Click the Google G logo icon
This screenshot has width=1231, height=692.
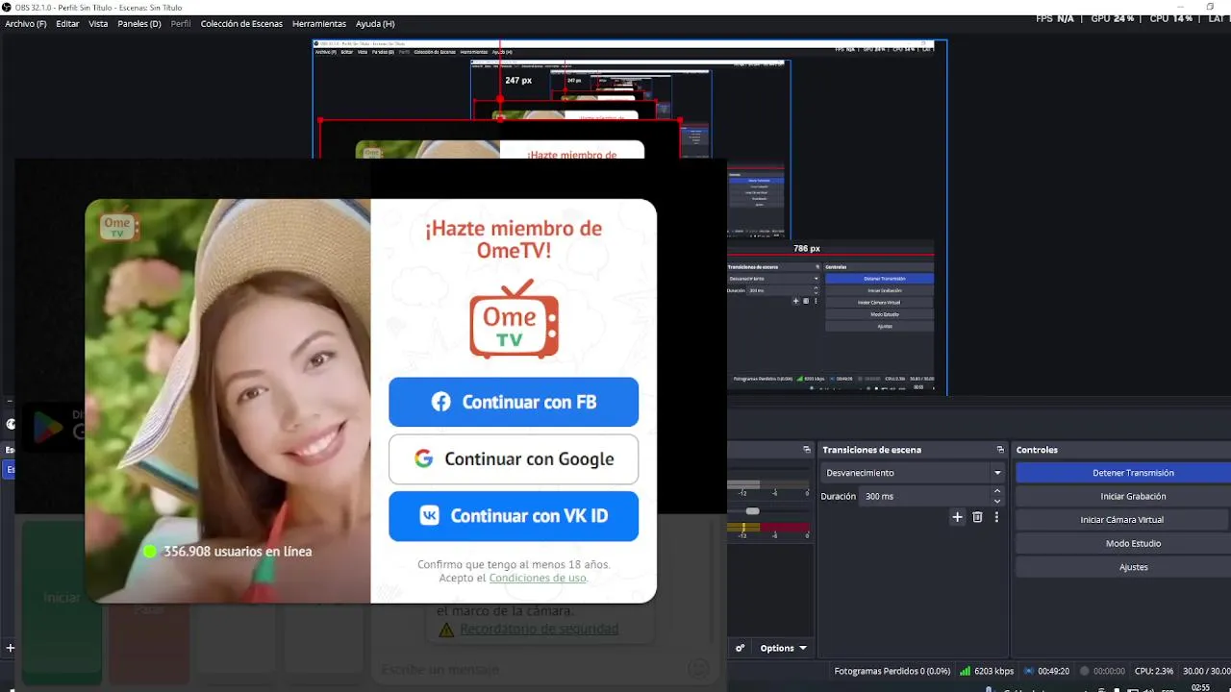point(423,458)
